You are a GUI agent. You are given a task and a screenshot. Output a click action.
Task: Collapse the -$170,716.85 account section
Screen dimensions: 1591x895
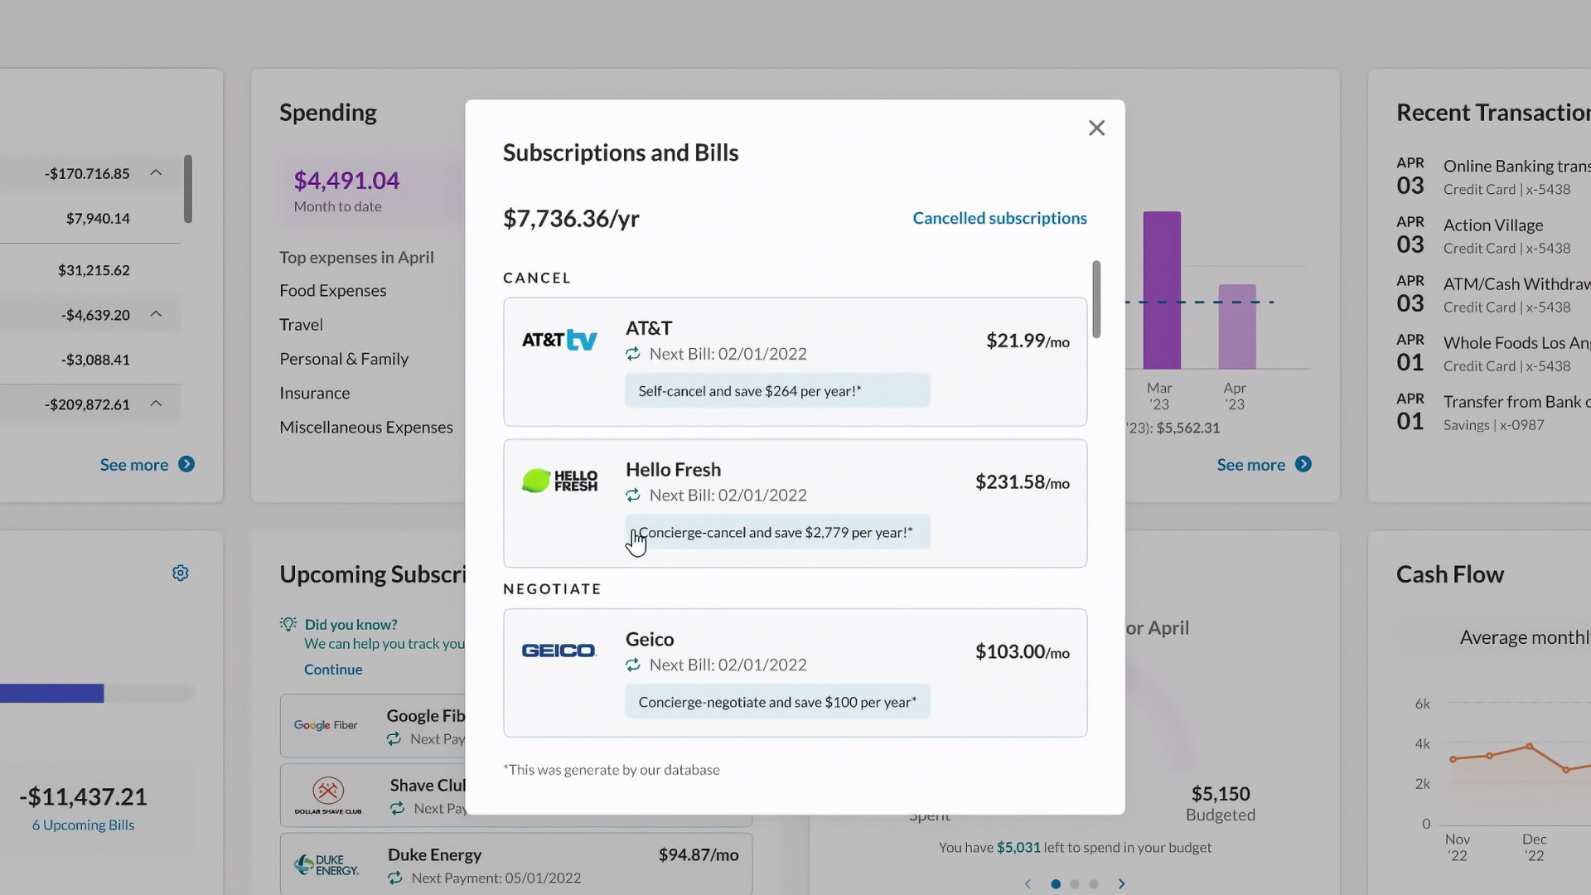tap(156, 172)
